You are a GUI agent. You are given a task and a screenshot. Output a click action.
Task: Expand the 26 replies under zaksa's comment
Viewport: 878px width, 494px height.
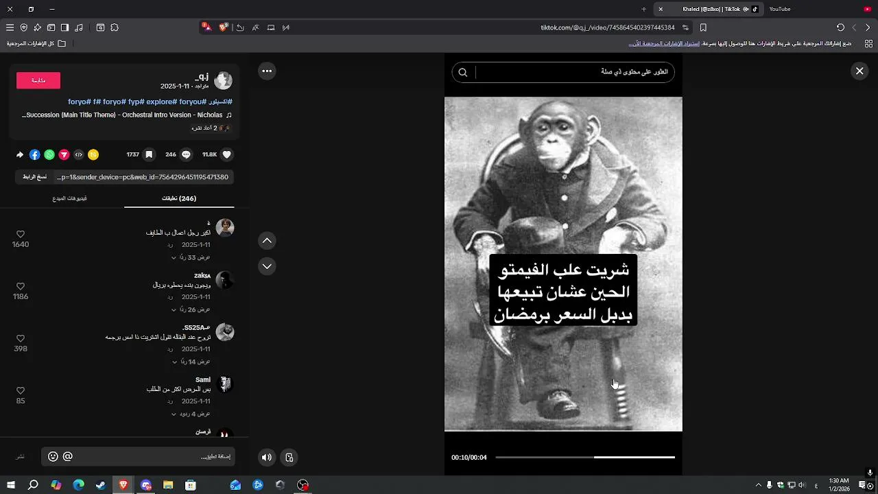(x=191, y=309)
